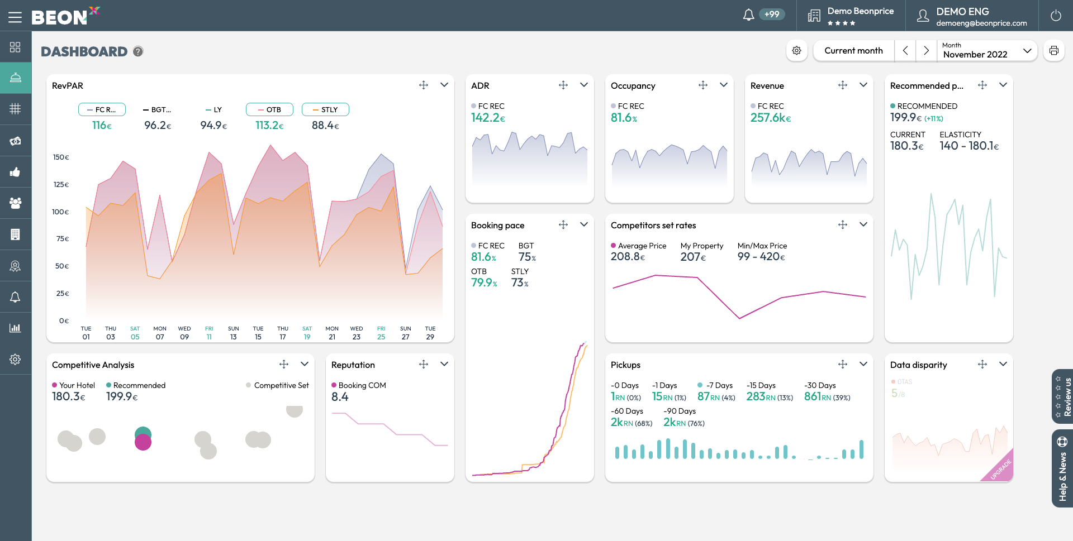The image size is (1073, 541).
Task: Click the move handle on Competitive Analysis widget
Action: click(x=284, y=364)
